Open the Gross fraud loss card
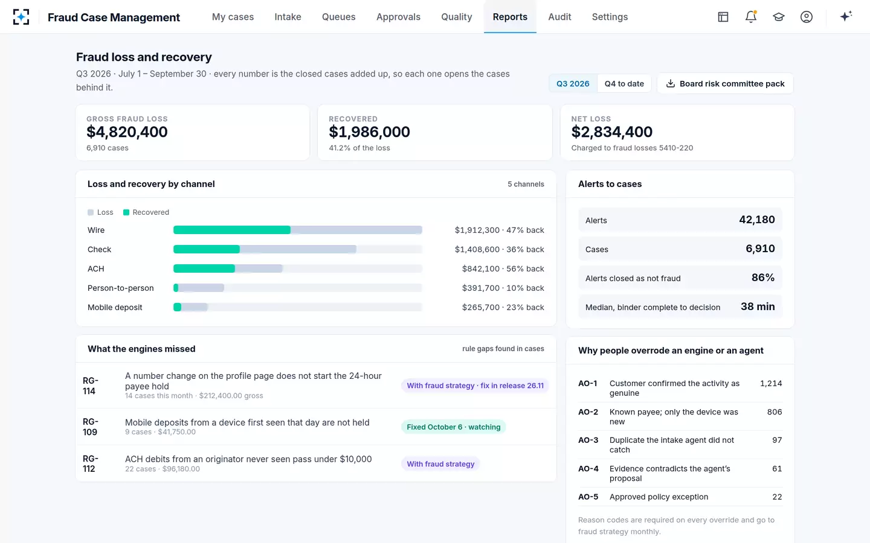Screen dimensions: 870x543 [x=193, y=133]
